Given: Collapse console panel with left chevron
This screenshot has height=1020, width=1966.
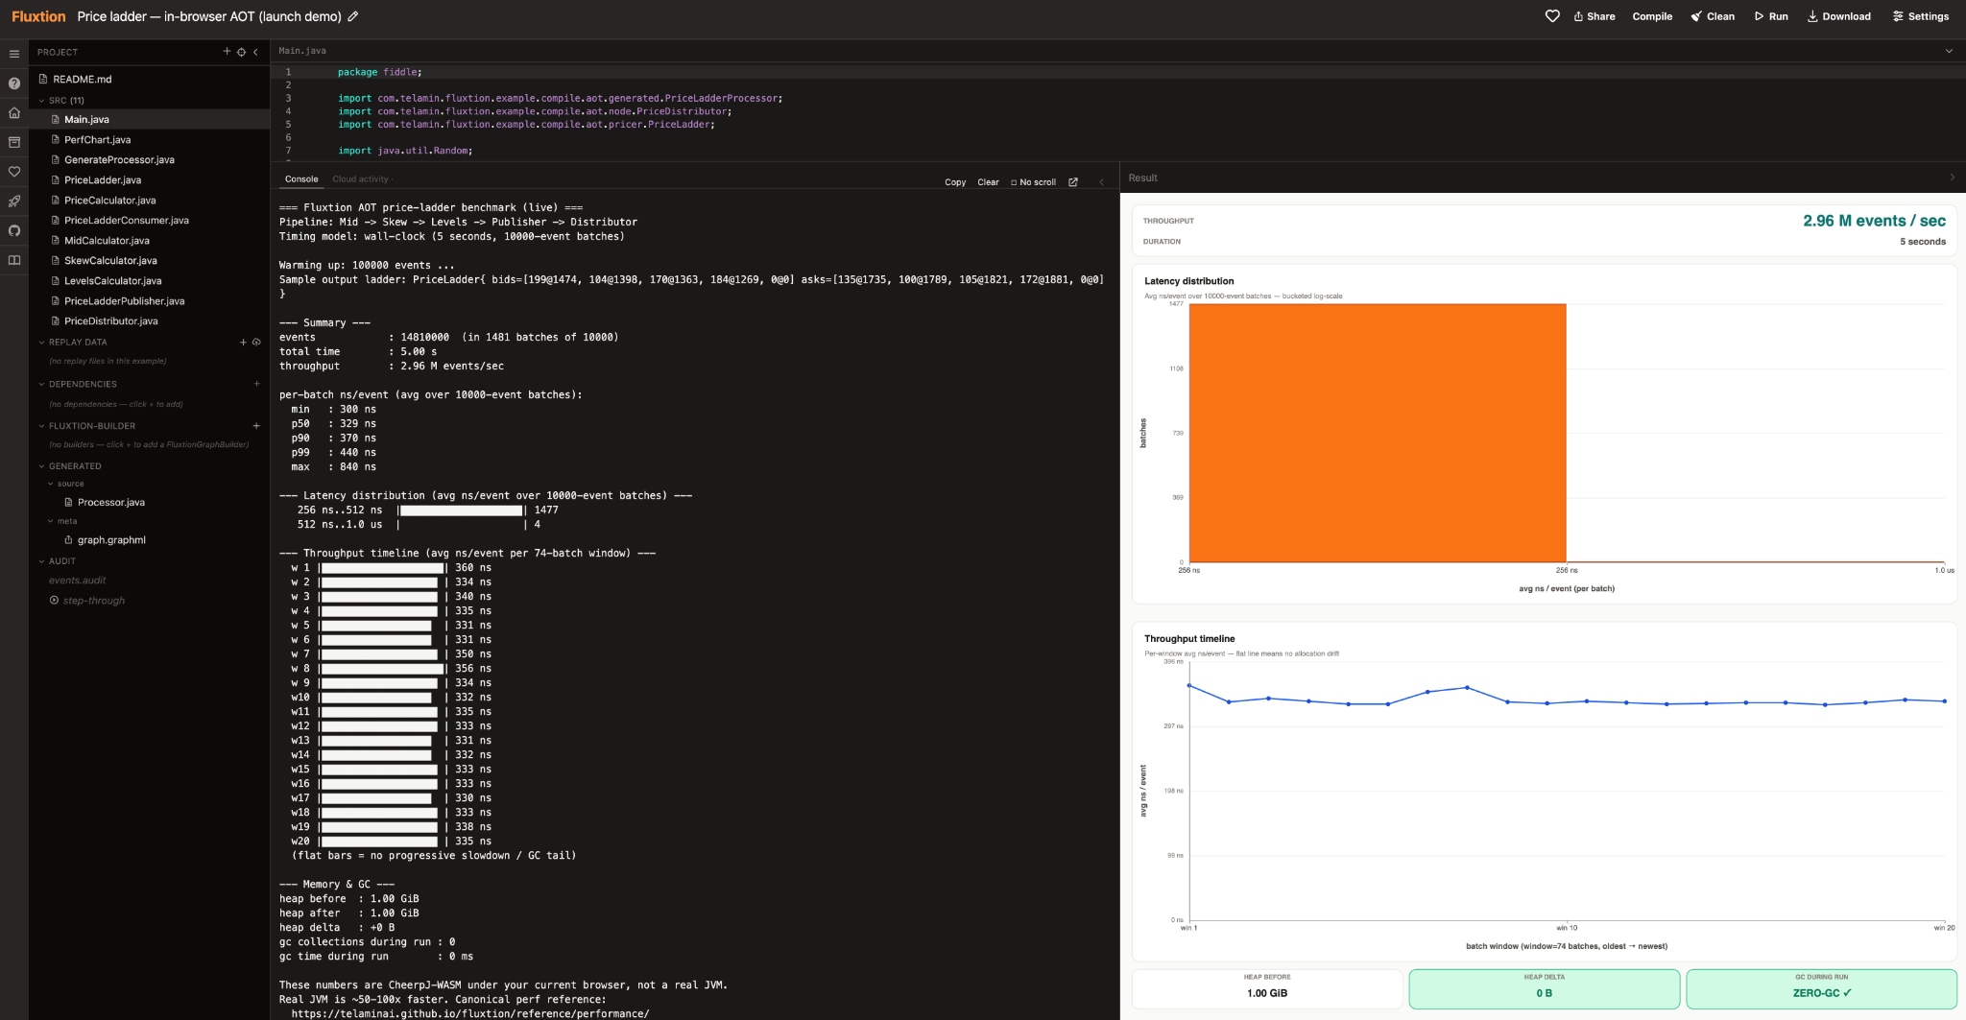Looking at the screenshot, I should (x=1101, y=182).
